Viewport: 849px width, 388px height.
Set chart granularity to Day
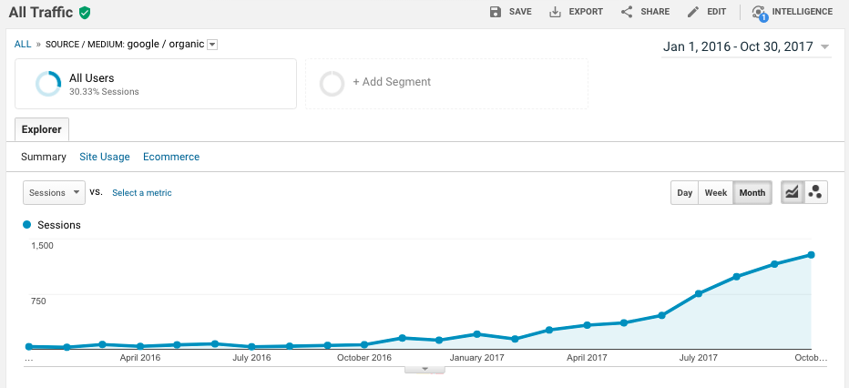tap(684, 193)
